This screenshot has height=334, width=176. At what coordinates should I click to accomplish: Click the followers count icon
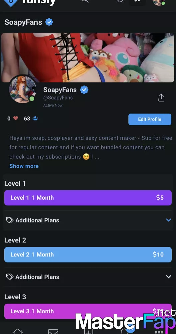click(x=35, y=119)
